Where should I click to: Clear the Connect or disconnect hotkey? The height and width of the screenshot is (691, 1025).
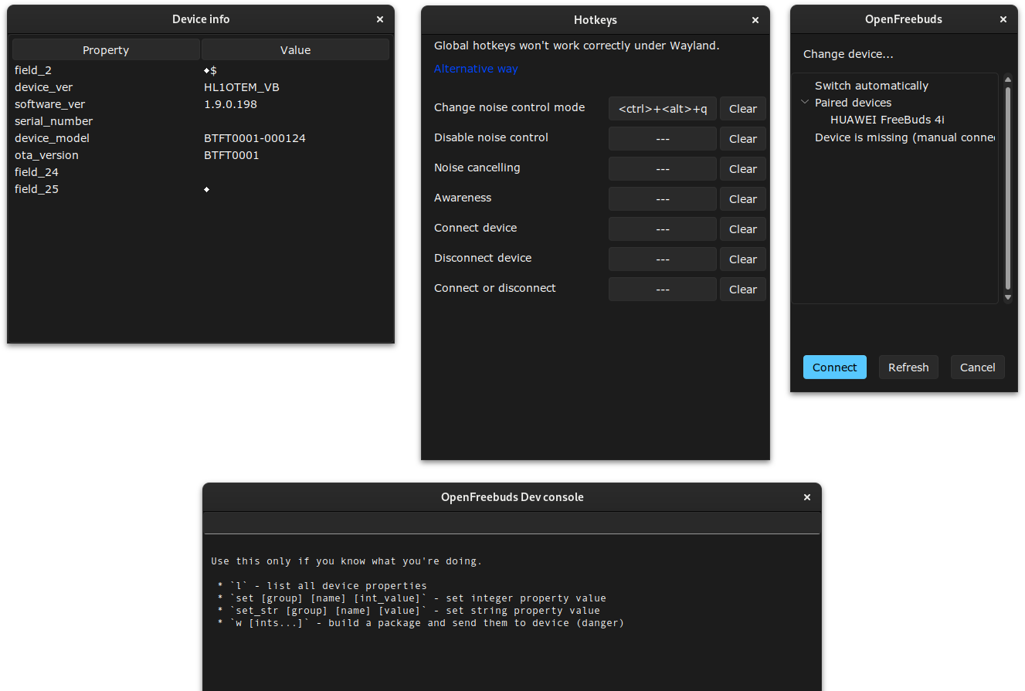point(743,290)
